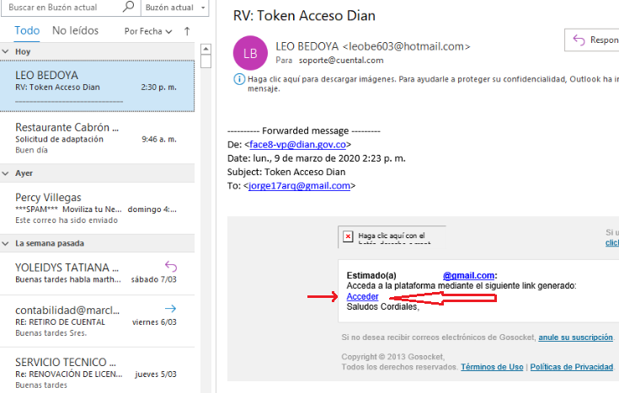Click the @gmail.com link after Estimado(a)
This screenshot has width=619, height=393.
(x=468, y=275)
